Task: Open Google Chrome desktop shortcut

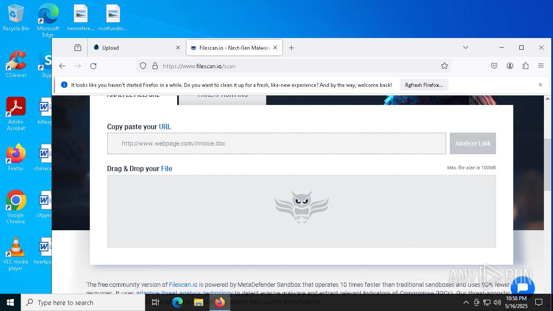Action: [x=16, y=207]
